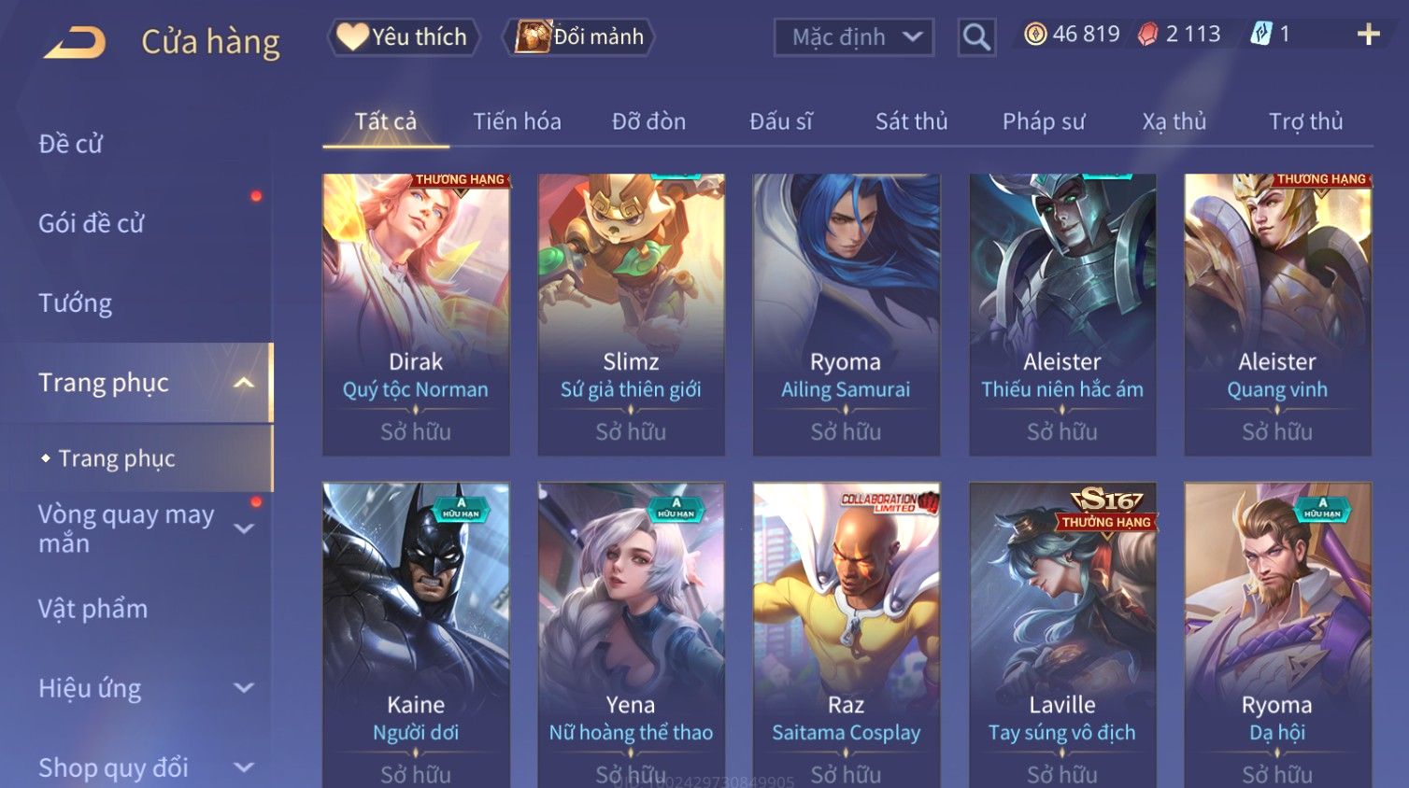This screenshot has height=788, width=1409.
Task: Select the Kaine Người dơi skin card
Action: tap(416, 635)
